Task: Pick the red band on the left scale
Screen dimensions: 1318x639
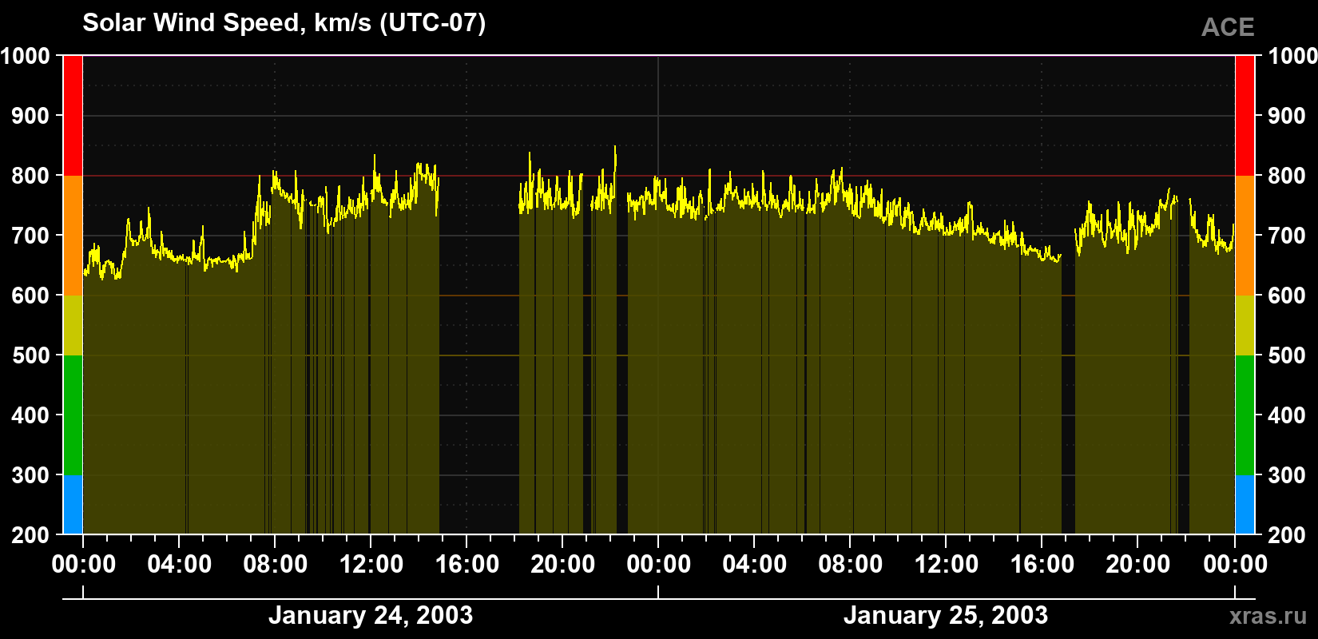Action: pyautogui.click(x=73, y=116)
